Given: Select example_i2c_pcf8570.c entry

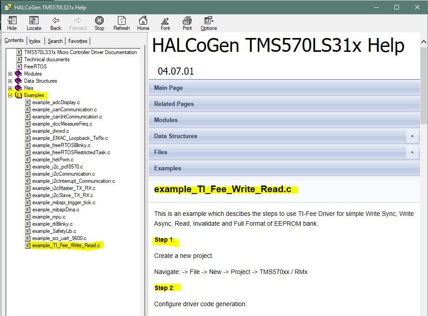Looking at the screenshot, I should pos(58,167).
